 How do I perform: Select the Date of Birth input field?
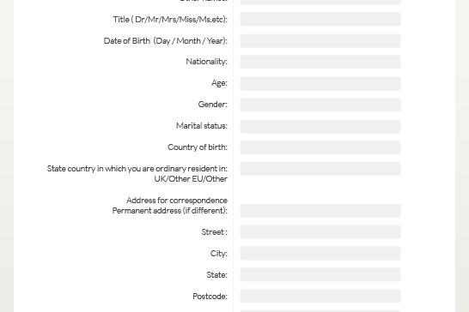320,40
